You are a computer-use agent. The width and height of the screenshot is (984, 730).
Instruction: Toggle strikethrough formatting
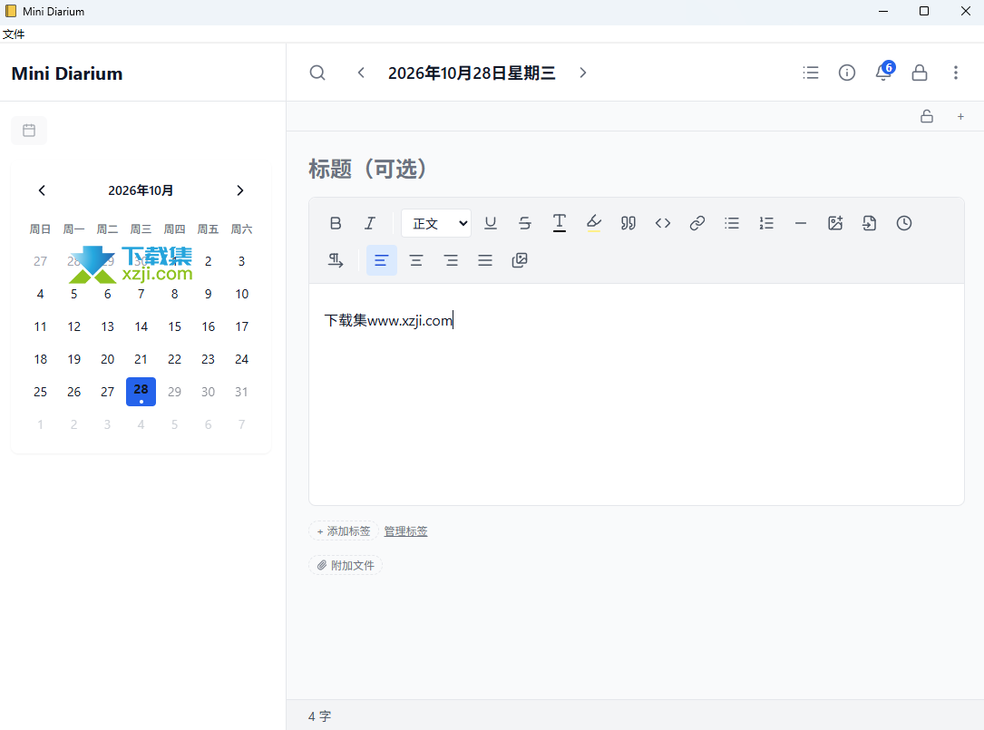point(525,223)
